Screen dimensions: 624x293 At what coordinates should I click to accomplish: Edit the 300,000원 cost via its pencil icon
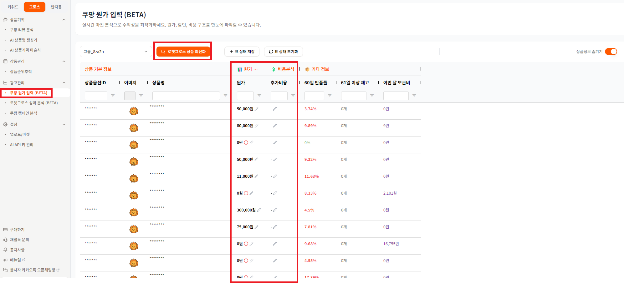coord(259,210)
